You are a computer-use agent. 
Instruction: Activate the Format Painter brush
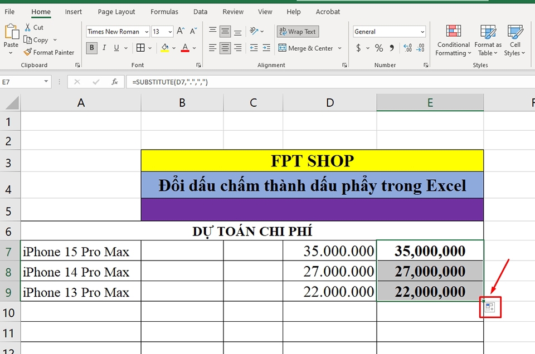28,52
